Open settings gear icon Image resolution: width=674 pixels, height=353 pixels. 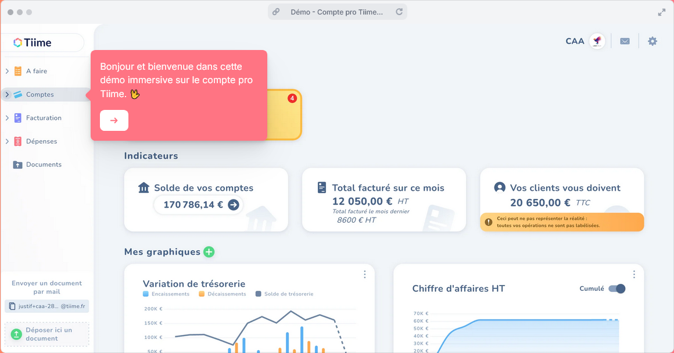653,41
